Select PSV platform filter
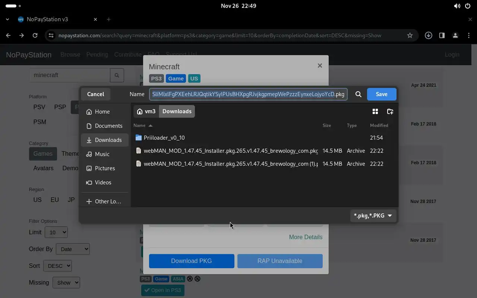 (x=39, y=107)
